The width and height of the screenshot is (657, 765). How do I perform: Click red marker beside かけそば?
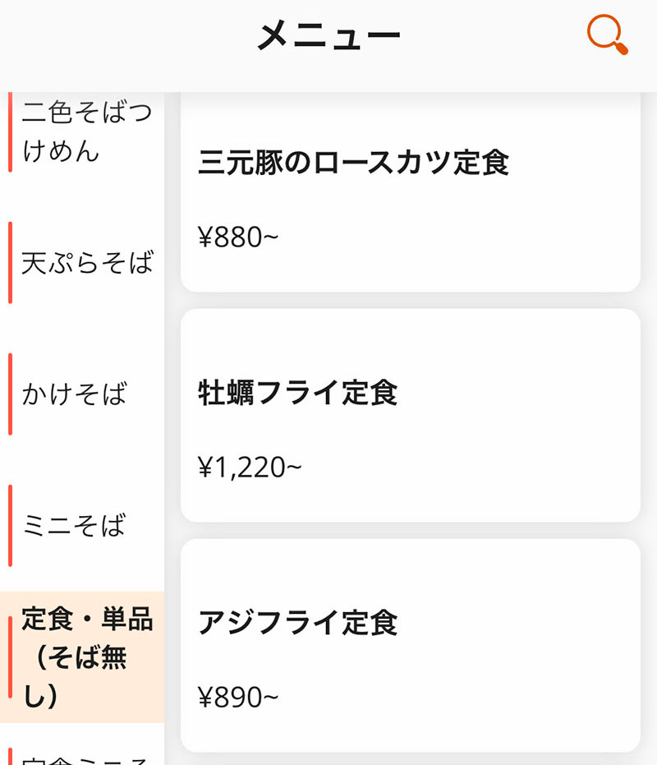tap(10, 394)
